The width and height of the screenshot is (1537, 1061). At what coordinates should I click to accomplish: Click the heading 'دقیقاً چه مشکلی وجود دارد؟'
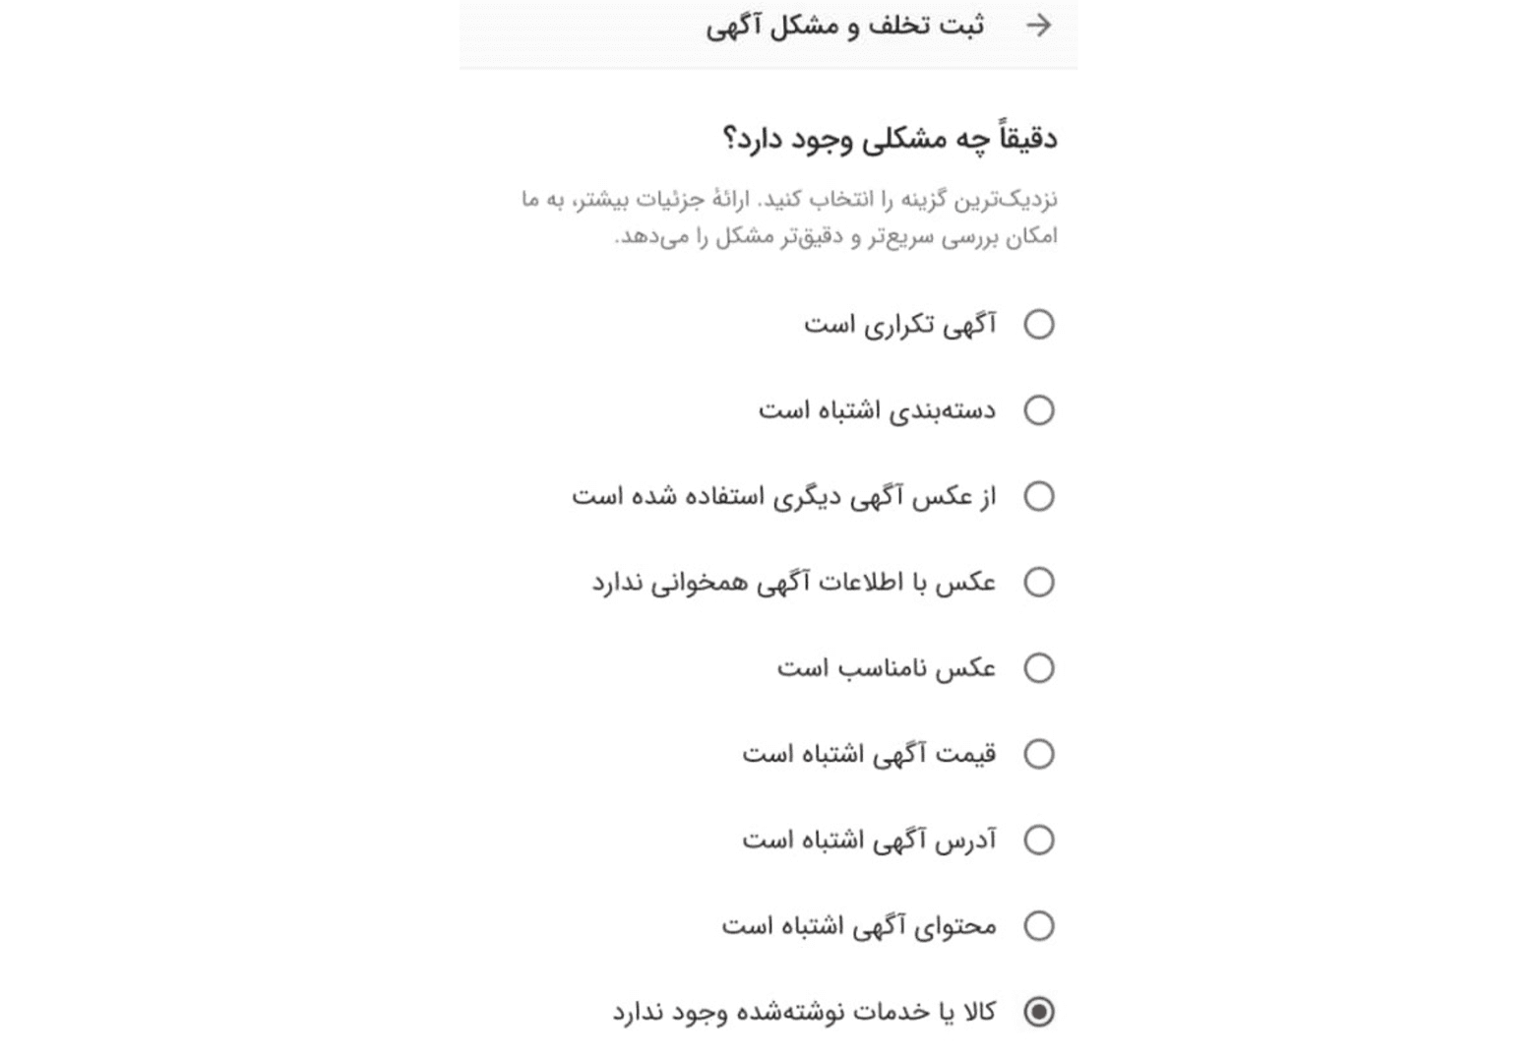coord(890,138)
